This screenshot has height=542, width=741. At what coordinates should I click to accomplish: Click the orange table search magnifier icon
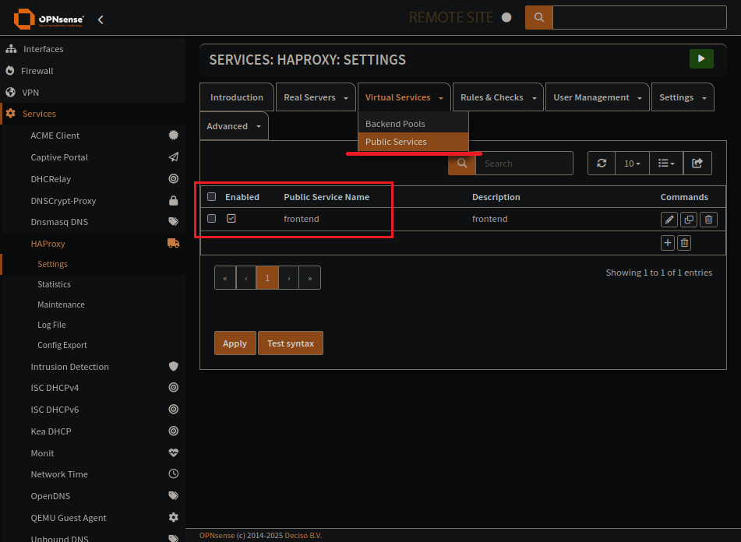462,164
